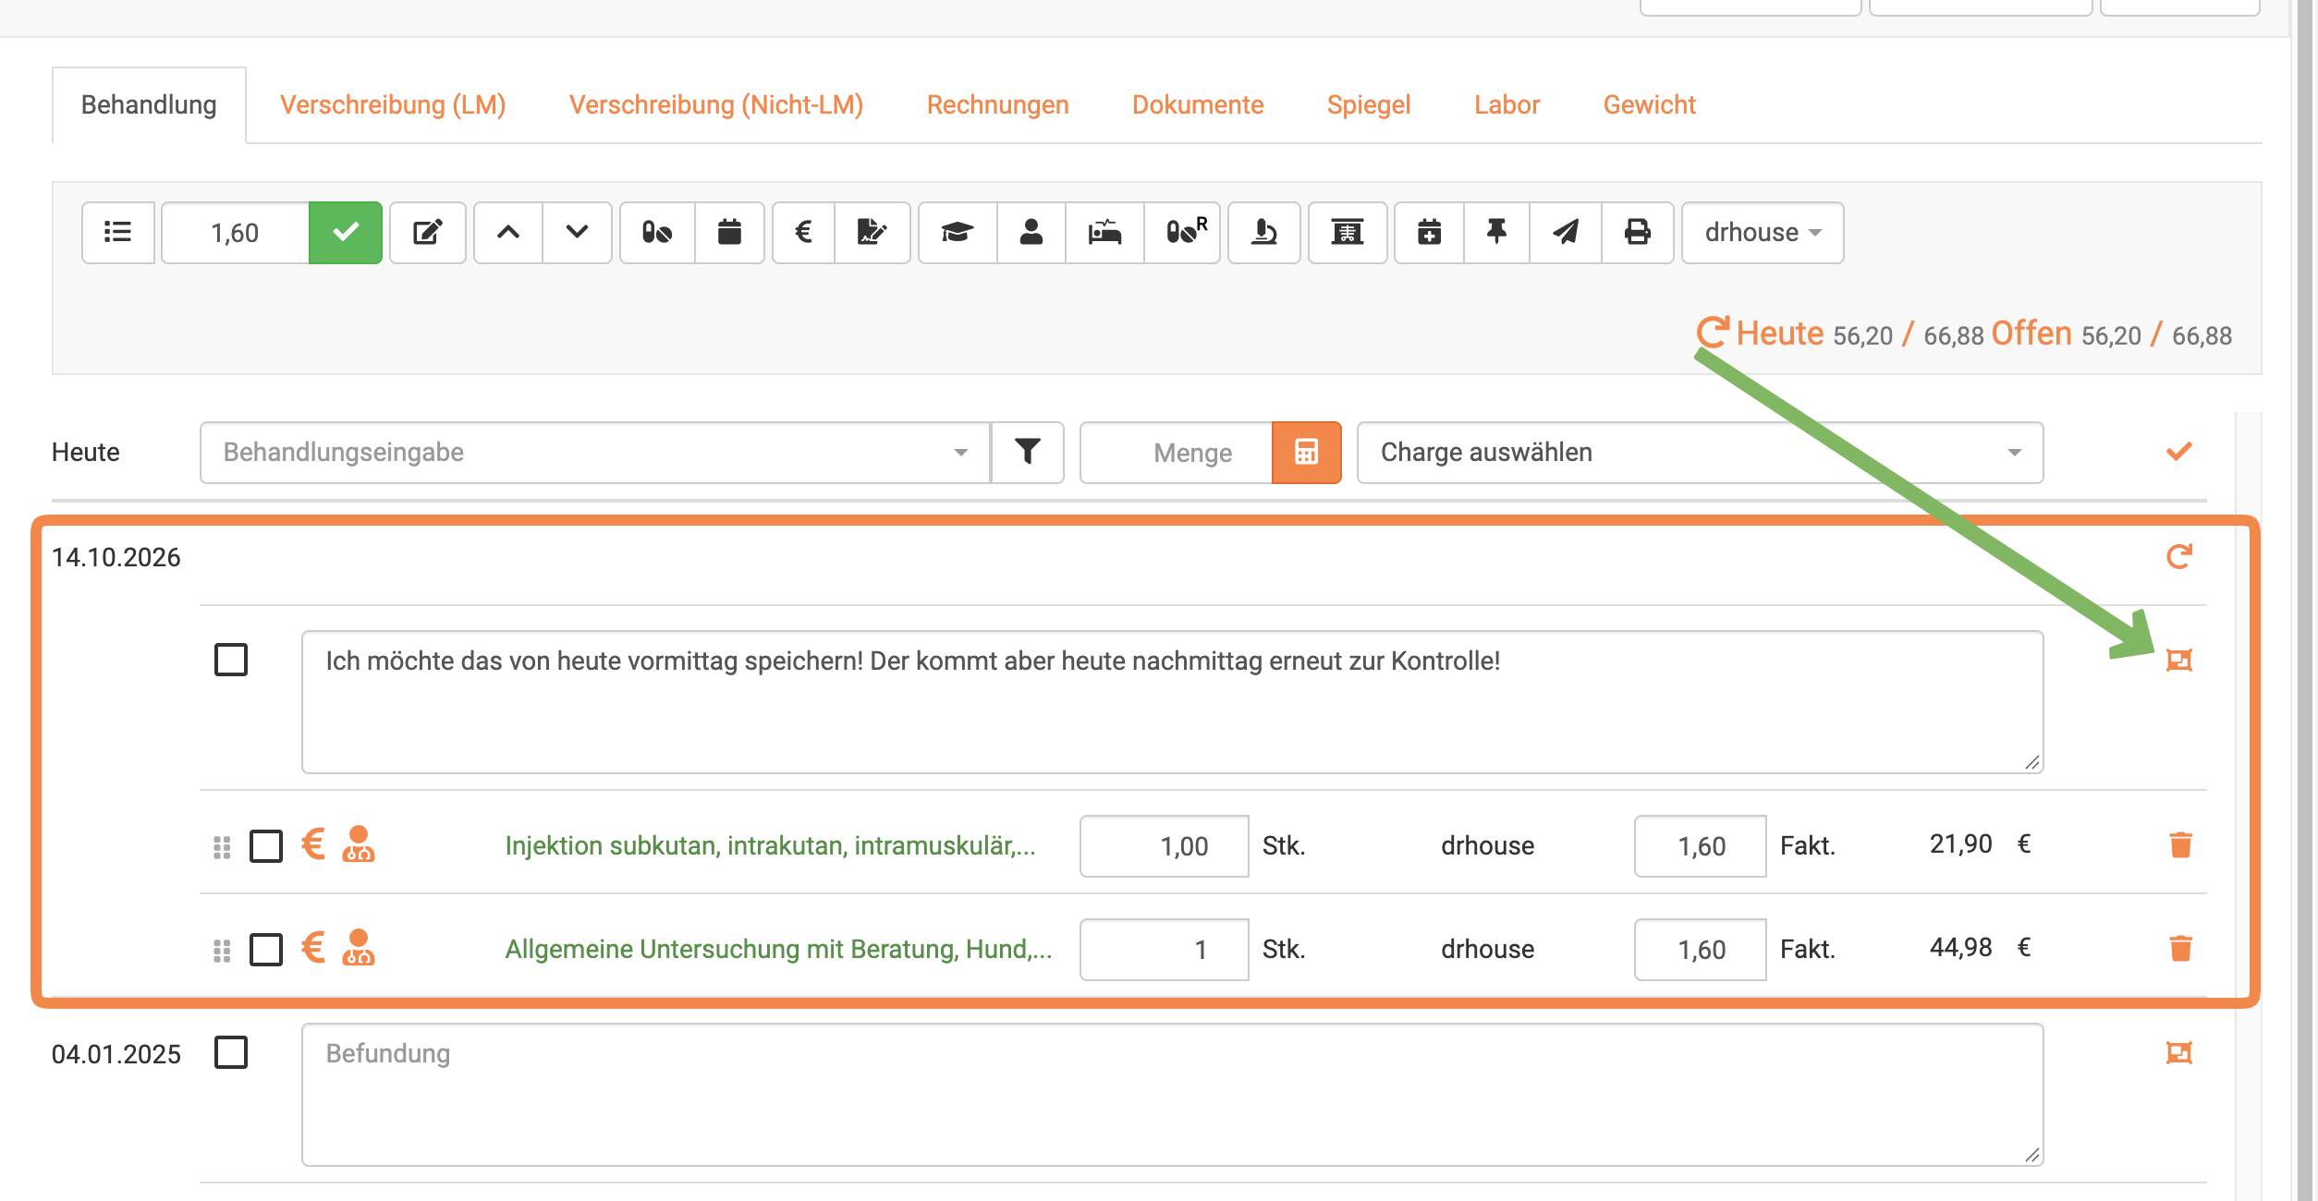The height and width of the screenshot is (1201, 2318).
Task: Delete the Allgemeine Untersuchung row
Action: point(2180,948)
